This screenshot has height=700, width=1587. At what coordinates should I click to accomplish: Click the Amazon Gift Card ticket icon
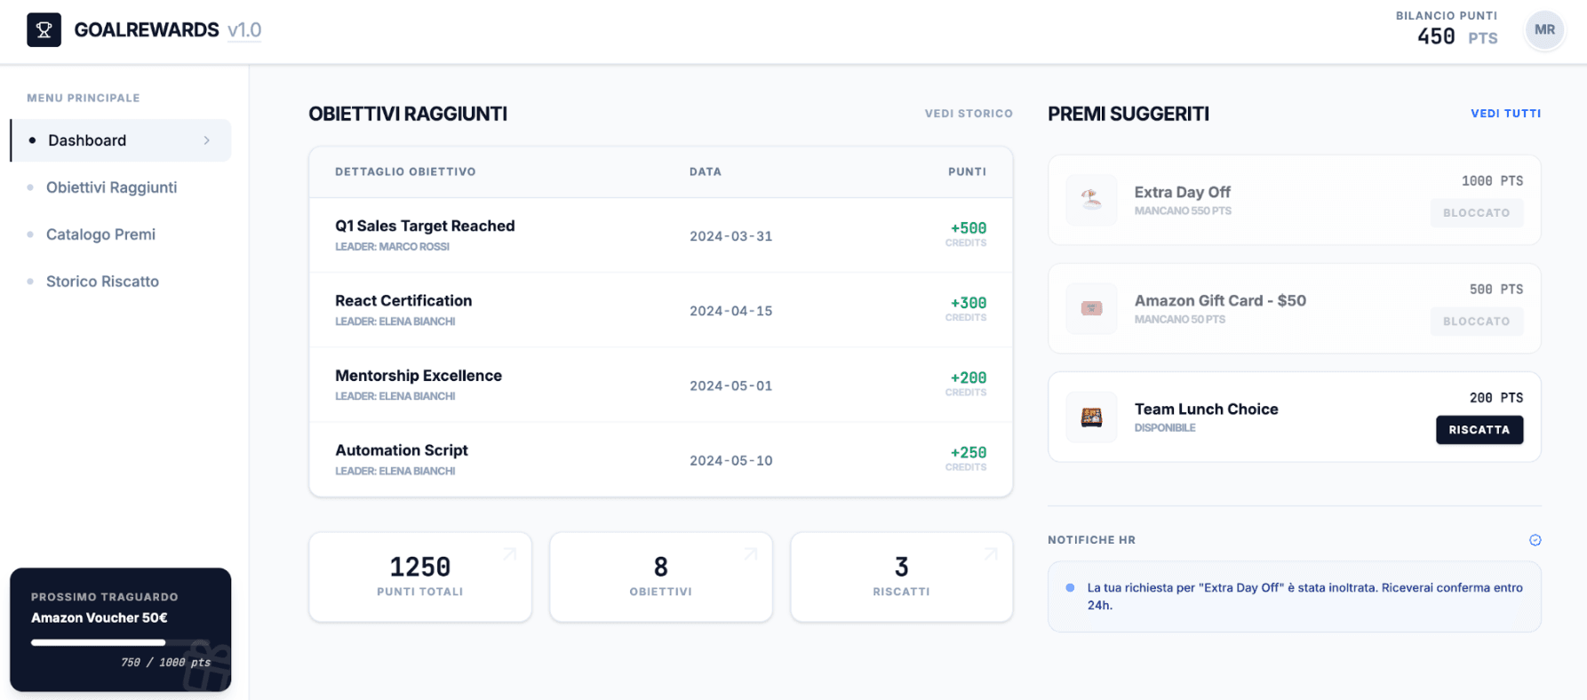(1091, 308)
